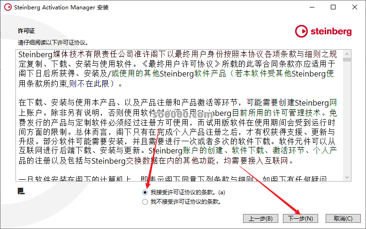Image resolution: width=366 pixels, height=229 pixels.
Task: Cancel setup with 取消(C)
Action: (343, 219)
